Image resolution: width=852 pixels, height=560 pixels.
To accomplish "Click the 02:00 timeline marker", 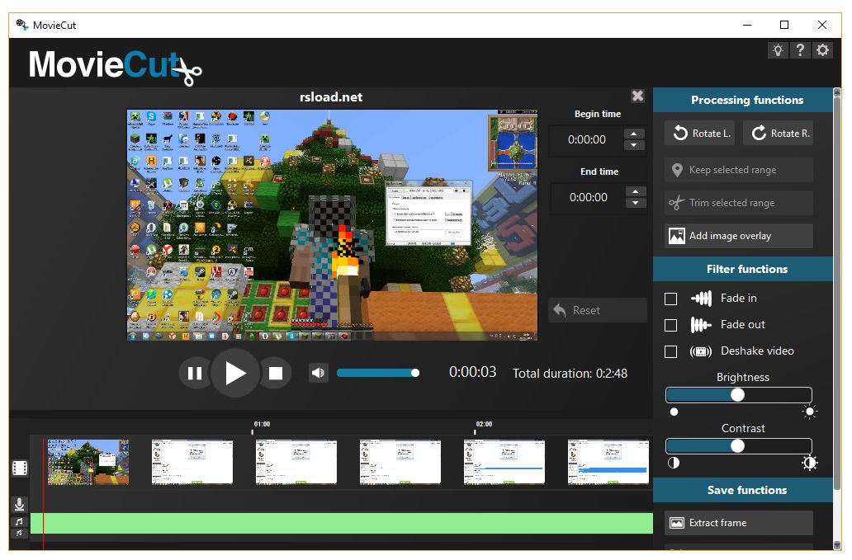I will [x=484, y=425].
